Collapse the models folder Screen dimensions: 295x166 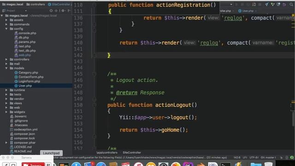click(6, 68)
